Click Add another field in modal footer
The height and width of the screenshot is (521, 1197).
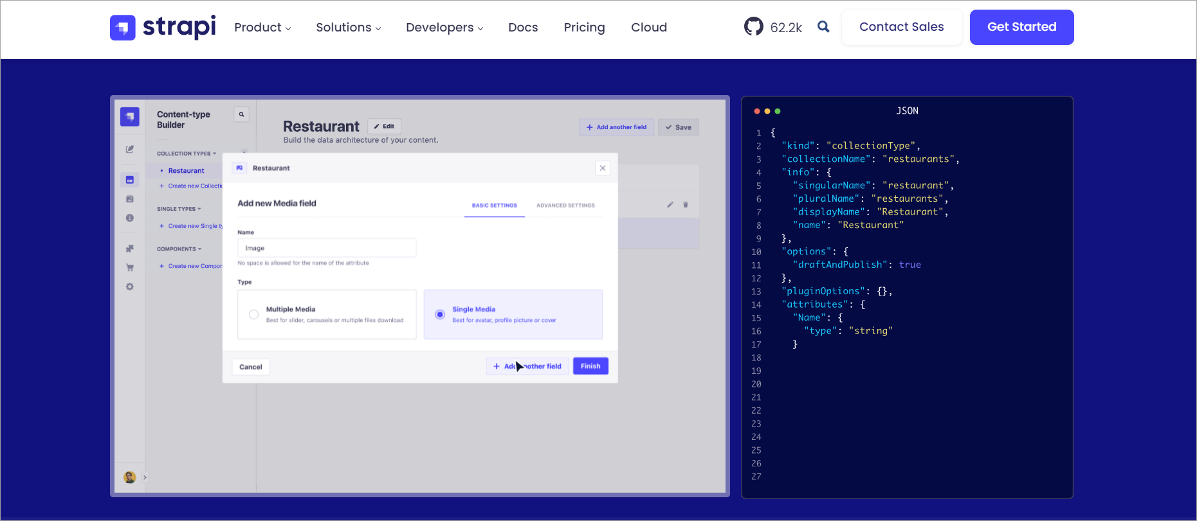coord(527,366)
